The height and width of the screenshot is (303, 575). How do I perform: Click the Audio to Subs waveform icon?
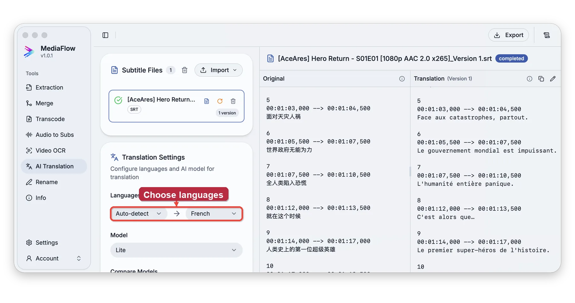[x=29, y=135]
